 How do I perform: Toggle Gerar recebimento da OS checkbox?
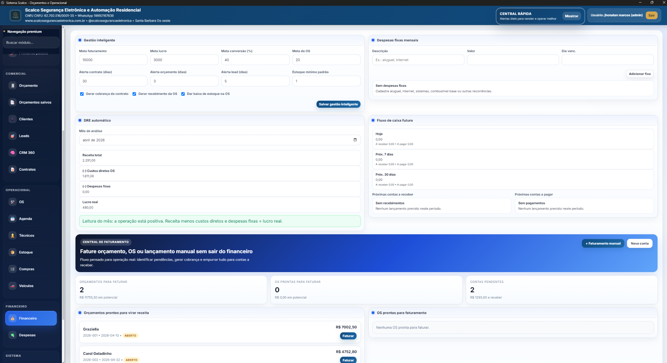point(134,94)
